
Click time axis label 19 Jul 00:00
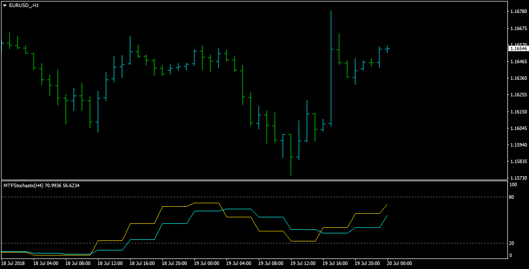(x=206, y=263)
